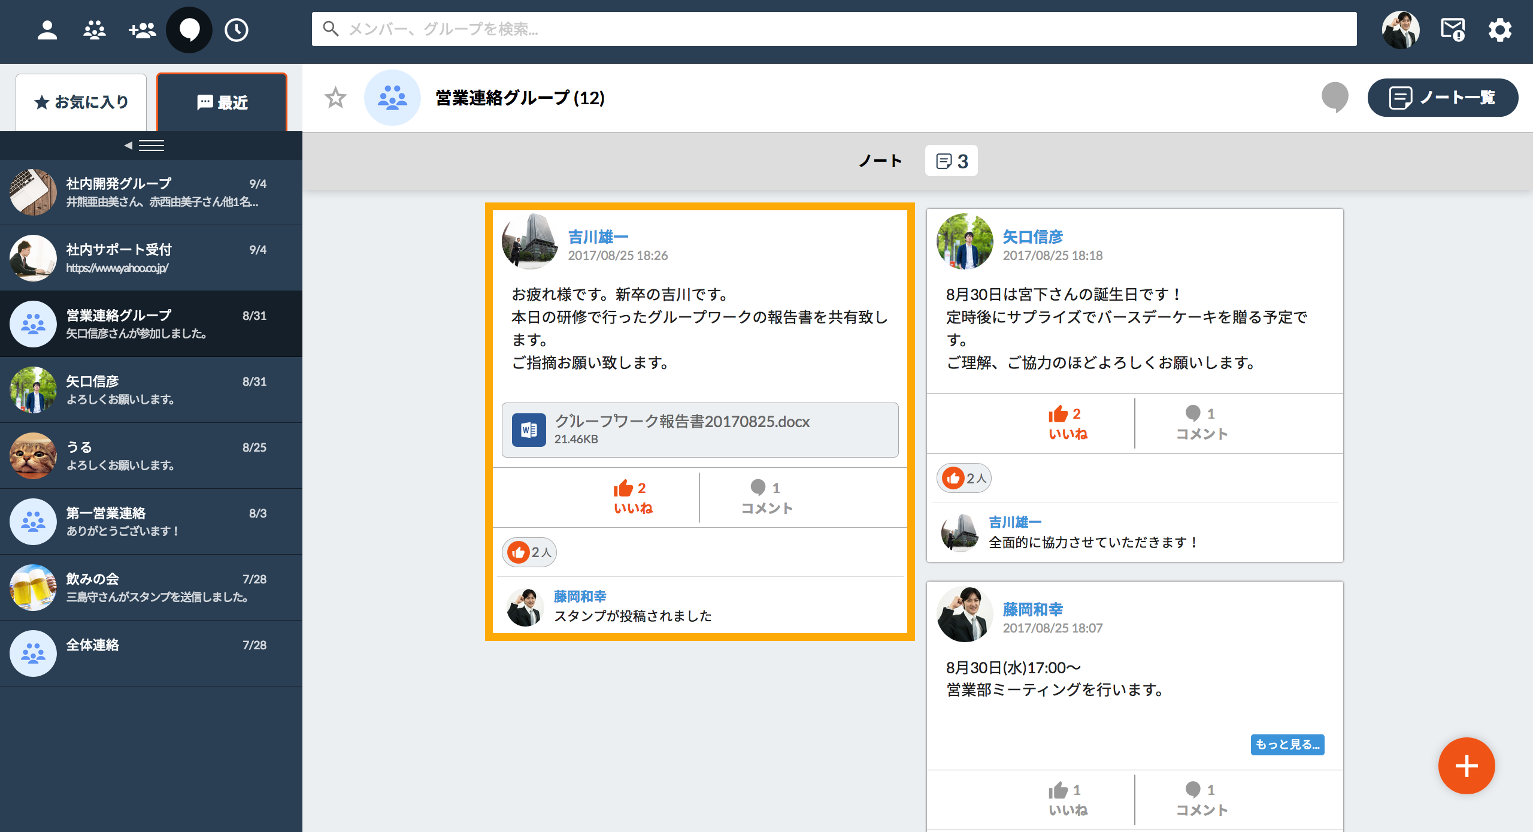Click the orange plus create button
This screenshot has height=832, width=1533.
[1466, 766]
